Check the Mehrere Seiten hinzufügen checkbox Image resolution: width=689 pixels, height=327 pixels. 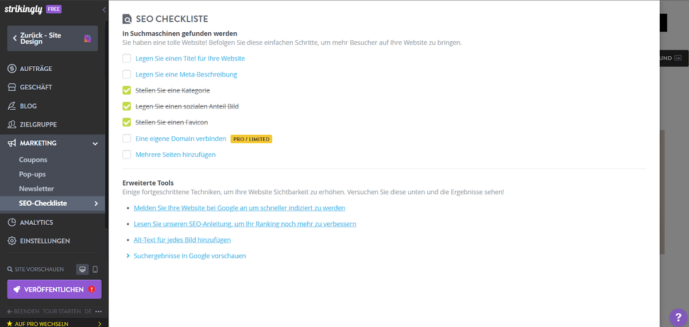point(126,155)
